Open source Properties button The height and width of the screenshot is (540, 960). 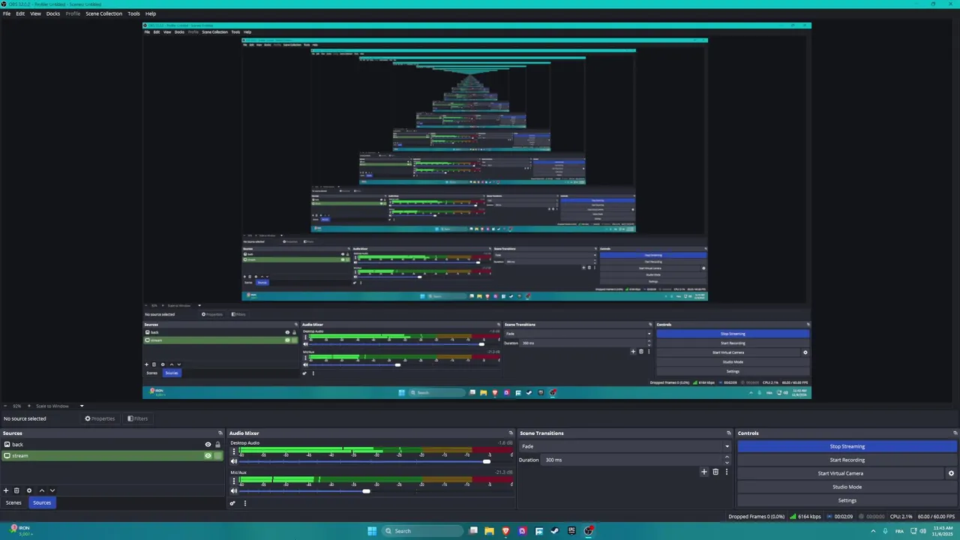(100, 418)
